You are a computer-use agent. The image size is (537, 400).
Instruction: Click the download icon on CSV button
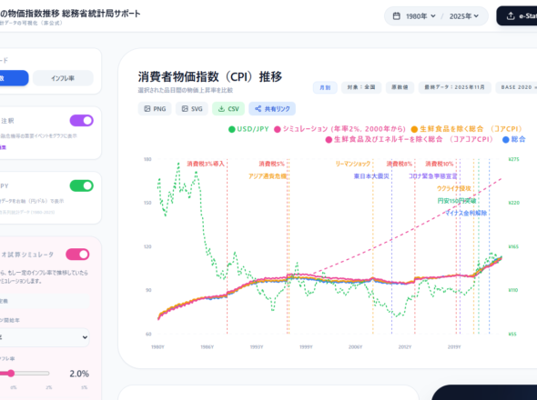[221, 109]
